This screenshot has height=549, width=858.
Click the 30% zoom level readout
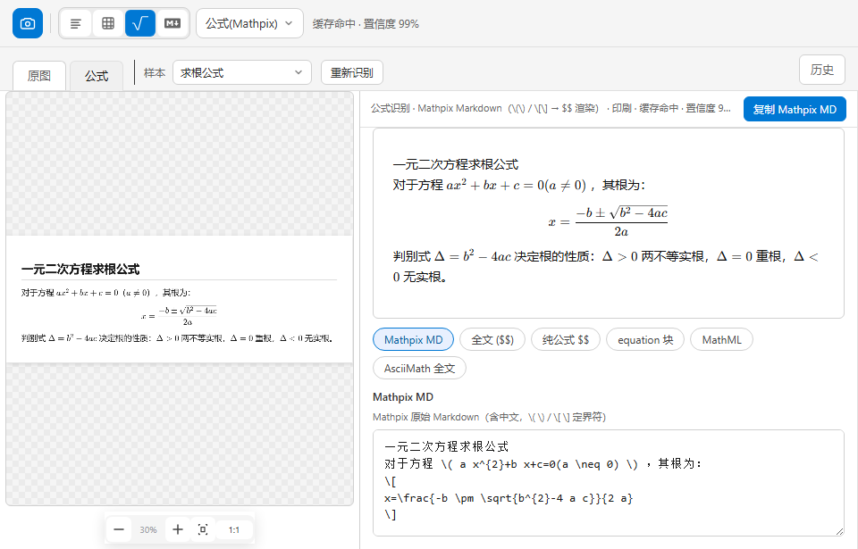(x=148, y=530)
